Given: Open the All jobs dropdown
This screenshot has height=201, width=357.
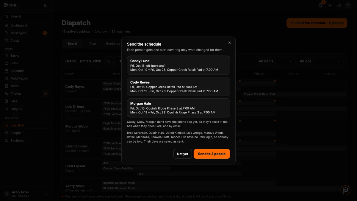Looking at the screenshot, I should [320, 61].
